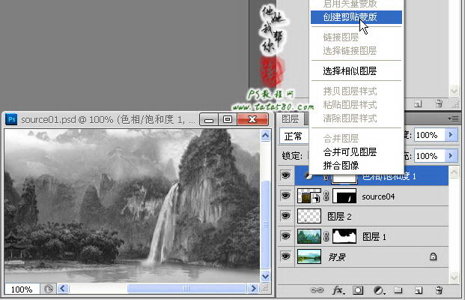Viewport: 465px width, 300px height.
Task: Select the 背景 layer name
Action: 337,257
